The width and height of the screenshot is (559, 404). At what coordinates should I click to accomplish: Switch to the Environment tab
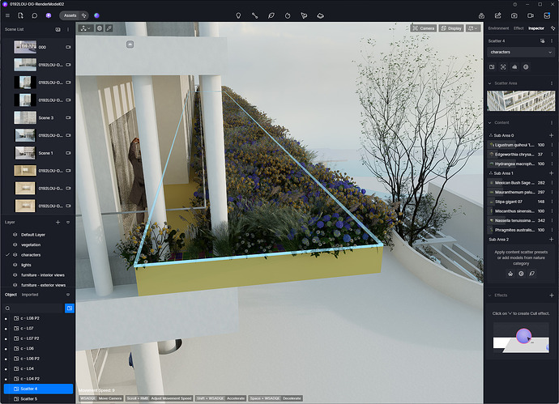click(498, 28)
